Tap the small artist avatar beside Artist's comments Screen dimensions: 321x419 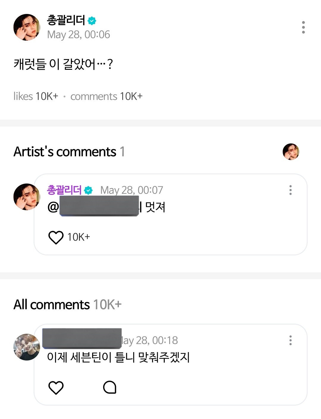291,152
